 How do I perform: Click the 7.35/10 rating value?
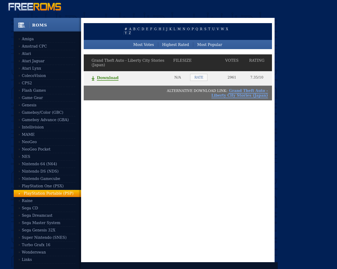(257, 77)
